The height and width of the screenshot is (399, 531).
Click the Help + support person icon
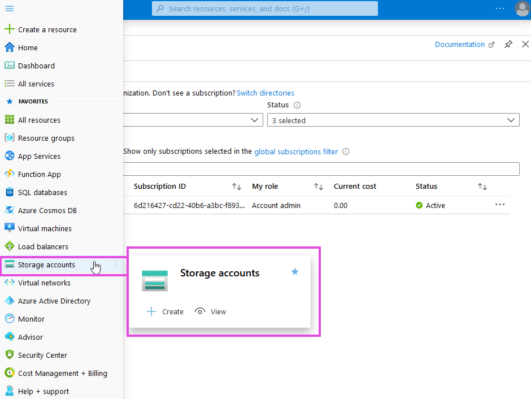(x=10, y=391)
